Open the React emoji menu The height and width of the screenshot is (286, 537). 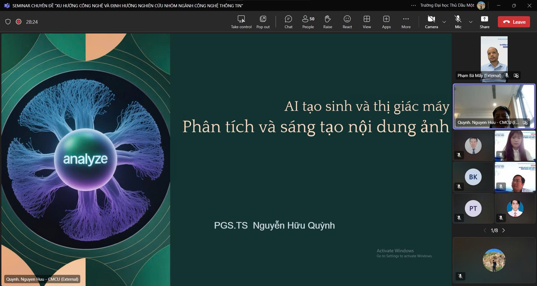pos(347,22)
